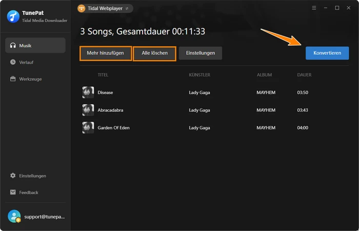
Task: Click the swap arrows icon next to Tidal Webplayer
Action: point(127,9)
